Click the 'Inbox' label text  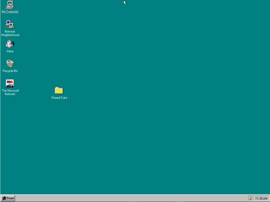[x=10, y=51]
